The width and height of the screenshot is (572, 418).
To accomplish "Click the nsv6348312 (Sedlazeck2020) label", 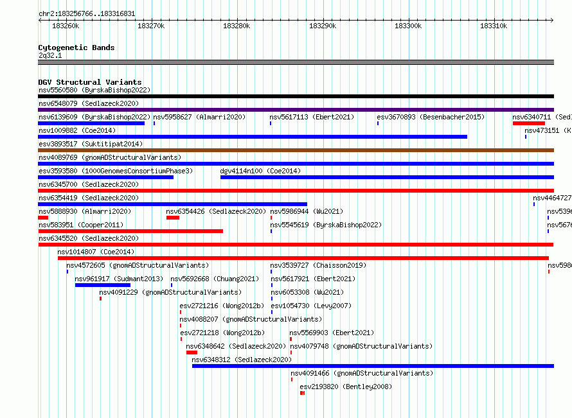I will [x=242, y=360].
